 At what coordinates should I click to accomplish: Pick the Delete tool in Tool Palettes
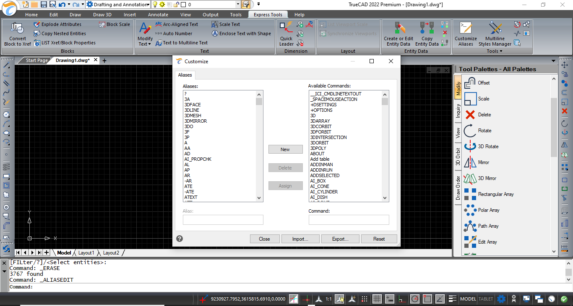click(x=478, y=115)
